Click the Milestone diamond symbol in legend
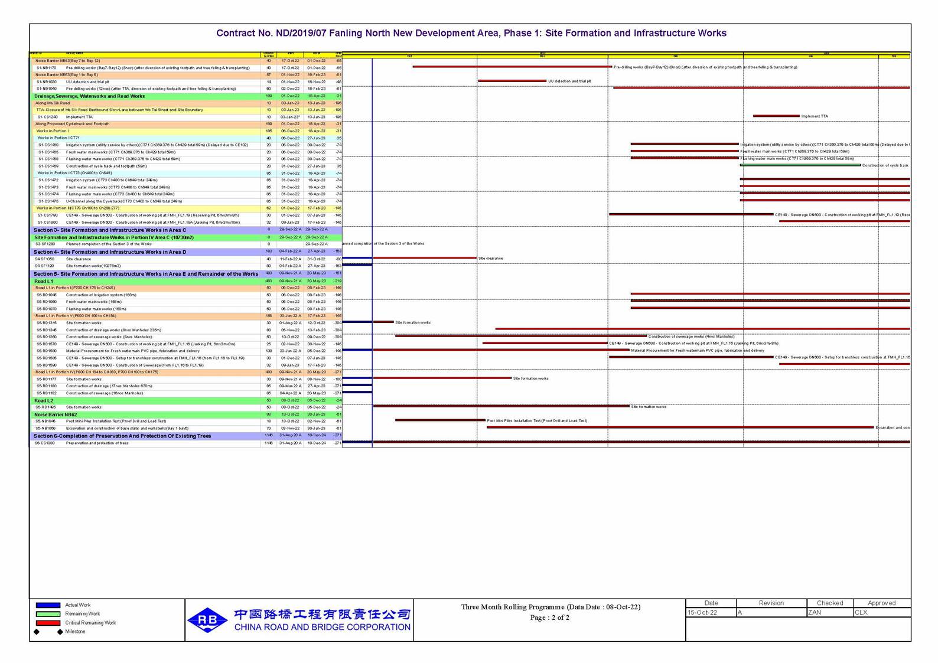Image resolution: width=938 pixels, height=663 pixels. coord(48,632)
